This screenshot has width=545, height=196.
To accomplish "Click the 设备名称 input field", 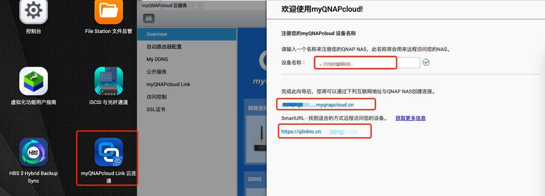I will tap(367, 63).
